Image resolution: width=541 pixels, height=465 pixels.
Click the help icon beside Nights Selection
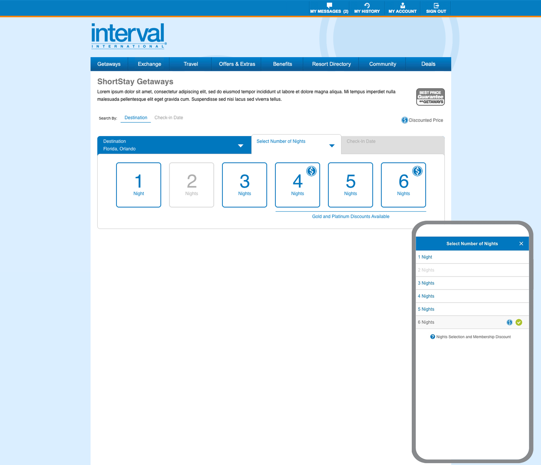tap(432, 337)
